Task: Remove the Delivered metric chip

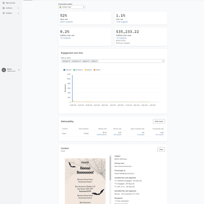Action: 70,61
